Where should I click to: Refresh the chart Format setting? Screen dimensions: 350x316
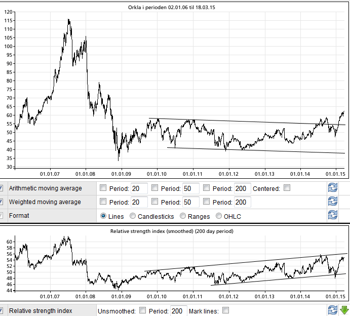coord(332,215)
